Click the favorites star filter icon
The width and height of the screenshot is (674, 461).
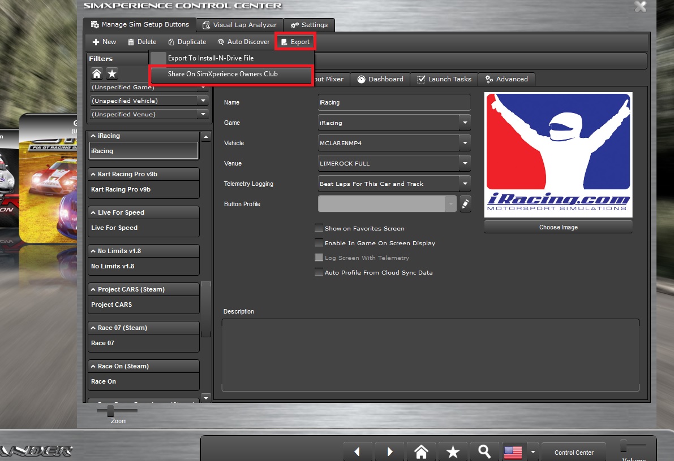click(112, 73)
